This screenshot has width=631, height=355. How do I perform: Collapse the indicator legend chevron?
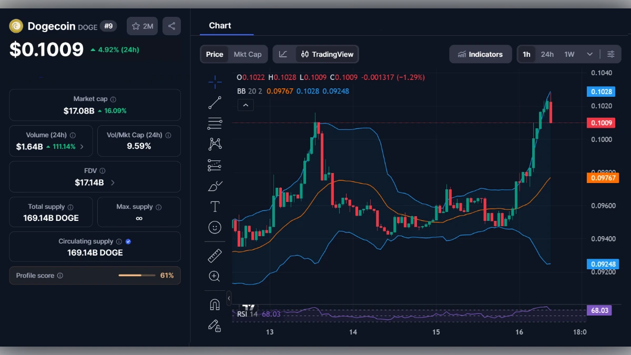tap(246, 105)
